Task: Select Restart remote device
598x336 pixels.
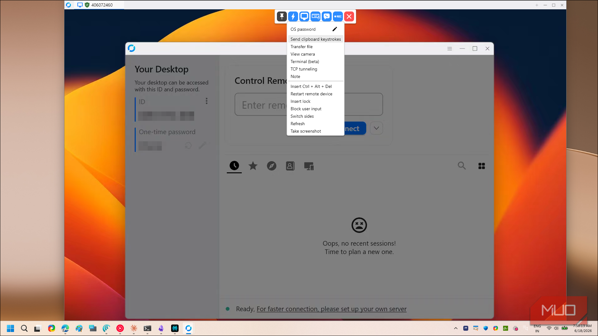Action: (315, 94)
